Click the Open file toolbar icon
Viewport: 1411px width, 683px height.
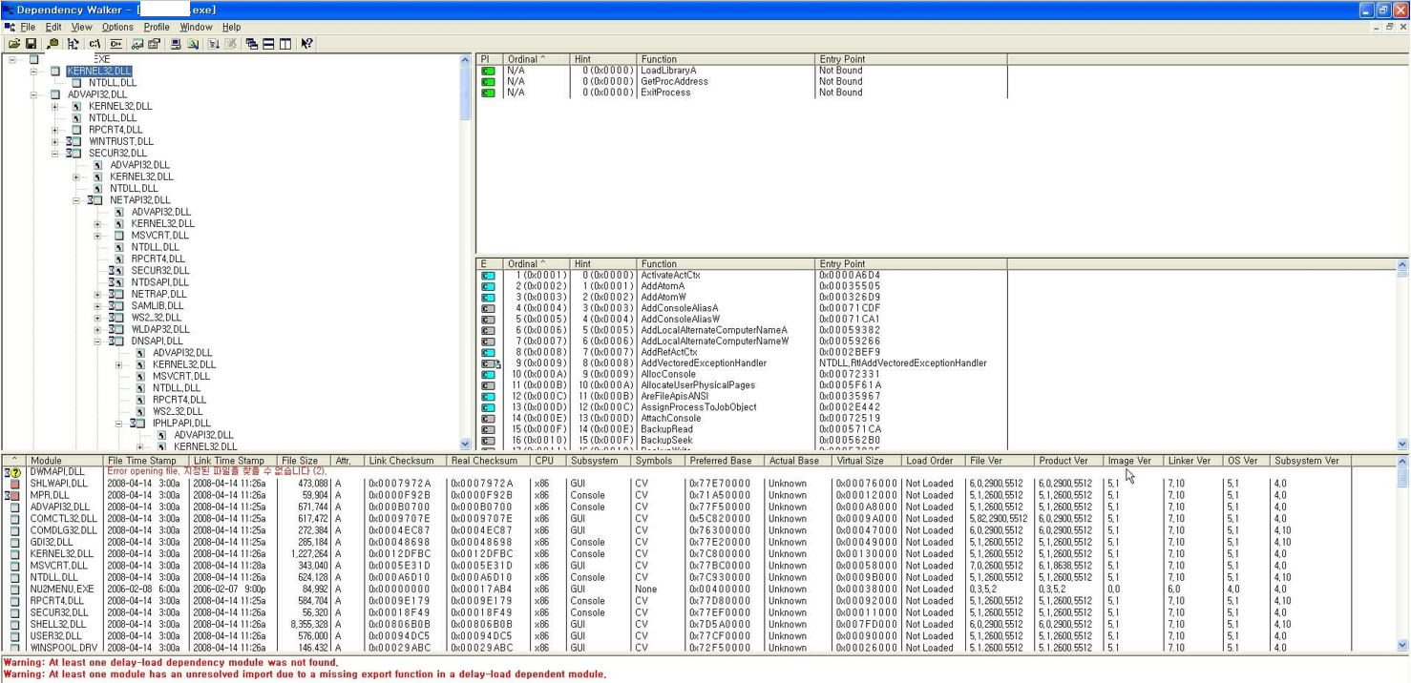[14, 44]
